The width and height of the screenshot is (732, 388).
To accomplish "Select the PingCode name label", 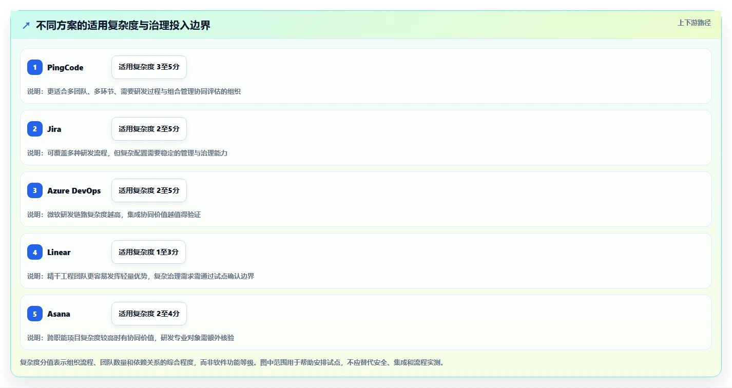I will (65, 67).
